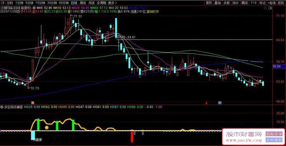Open the 复权 menu
This screenshot has height=146, width=286.
tap(209, 3)
